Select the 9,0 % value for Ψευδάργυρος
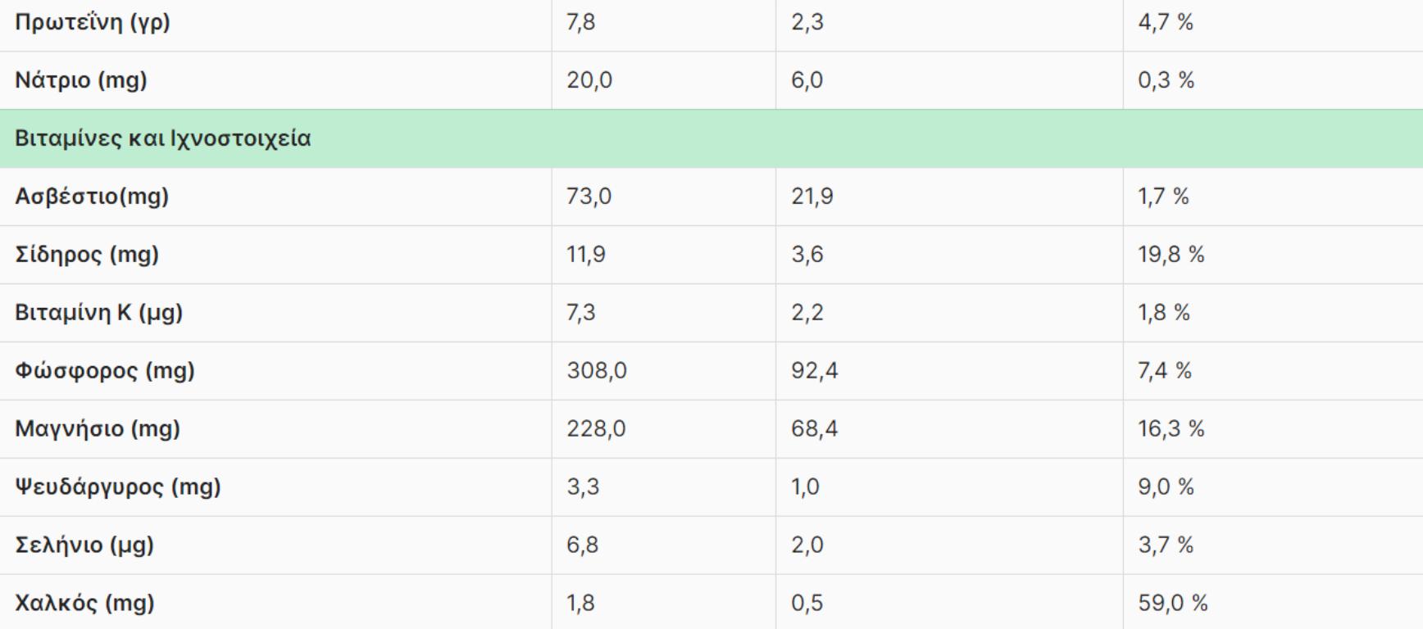Image resolution: width=1423 pixels, height=629 pixels. 1166,487
